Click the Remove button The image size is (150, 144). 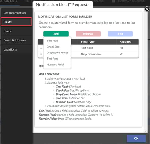pyautogui.click(x=88, y=34)
